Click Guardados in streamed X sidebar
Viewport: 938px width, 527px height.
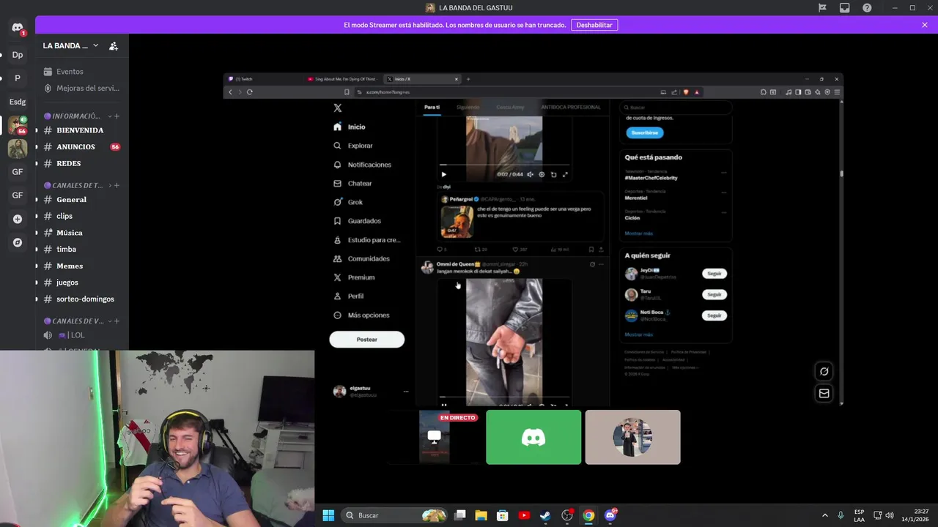tap(357, 221)
